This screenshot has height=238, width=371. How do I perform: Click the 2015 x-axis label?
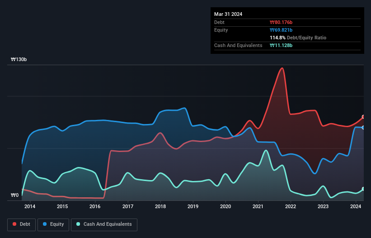point(62,206)
